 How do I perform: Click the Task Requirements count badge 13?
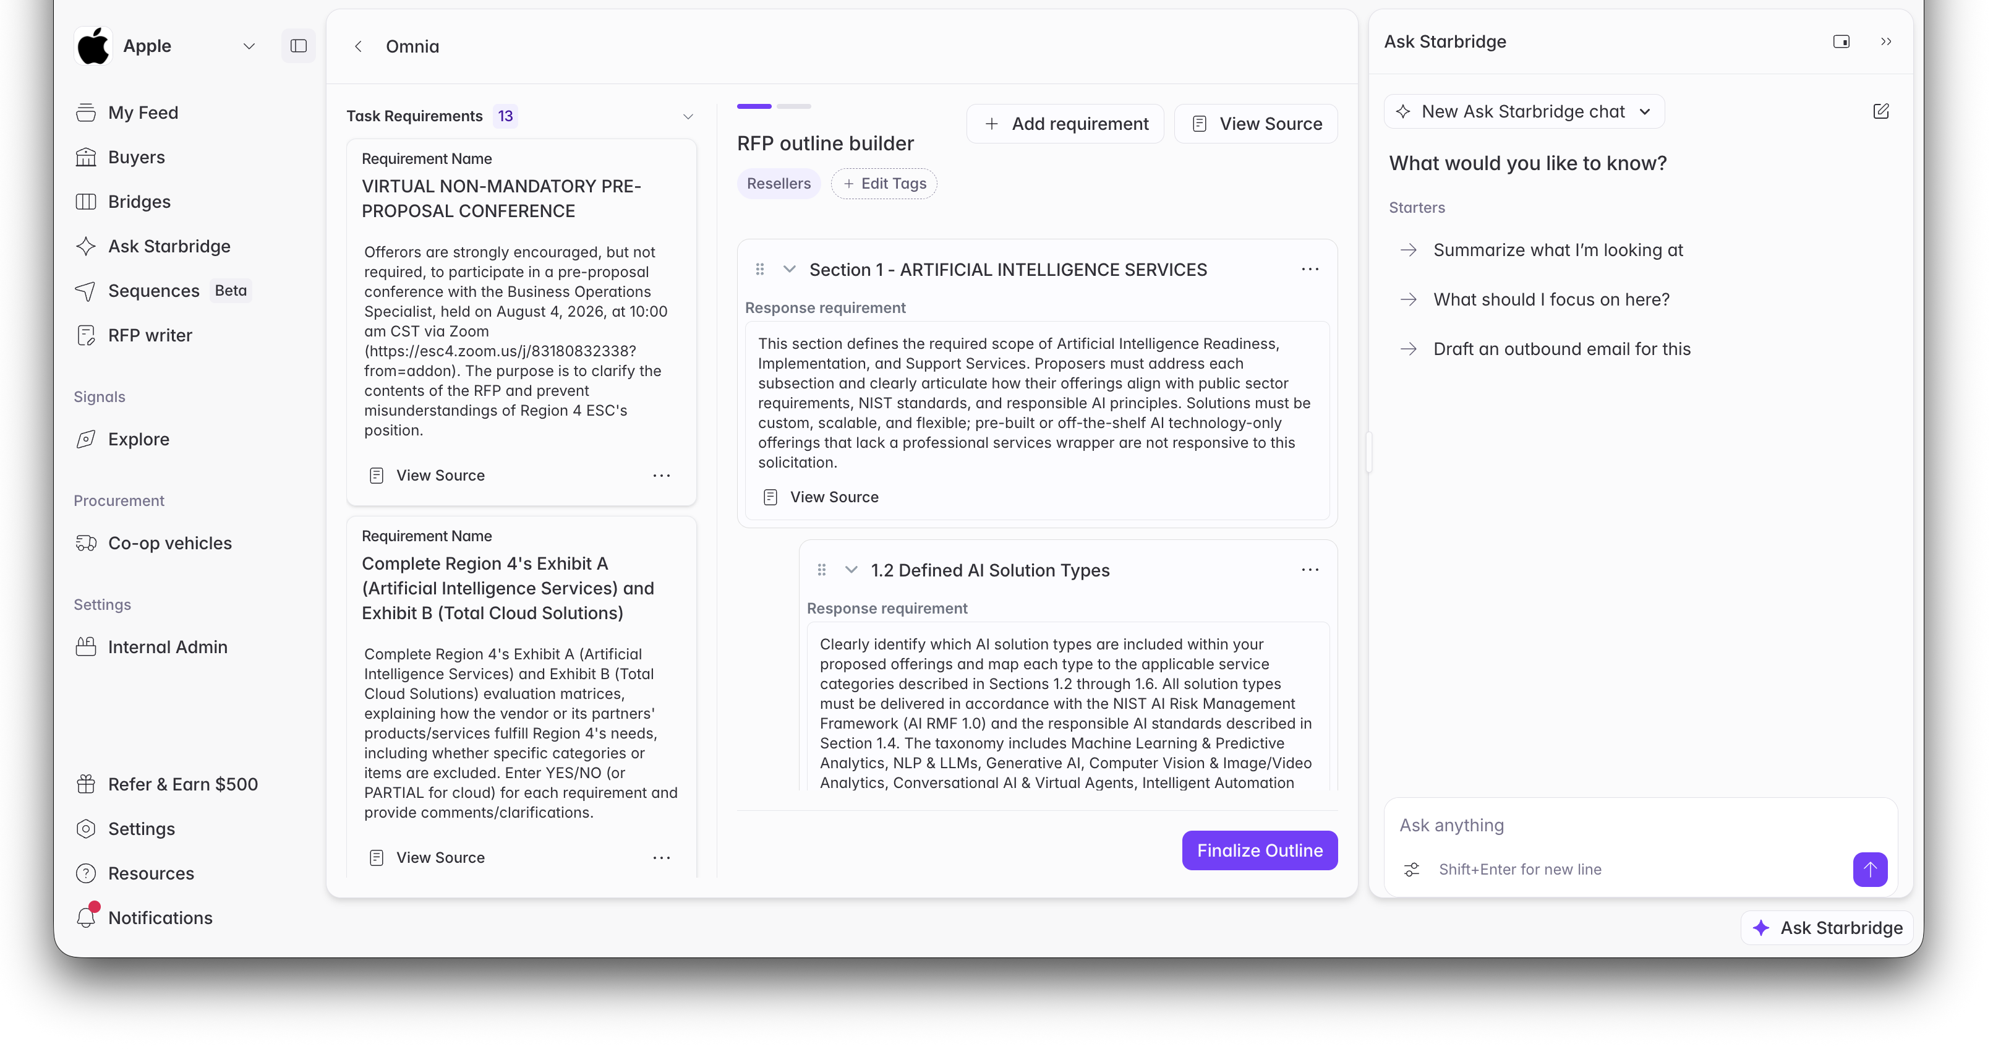coord(505,116)
